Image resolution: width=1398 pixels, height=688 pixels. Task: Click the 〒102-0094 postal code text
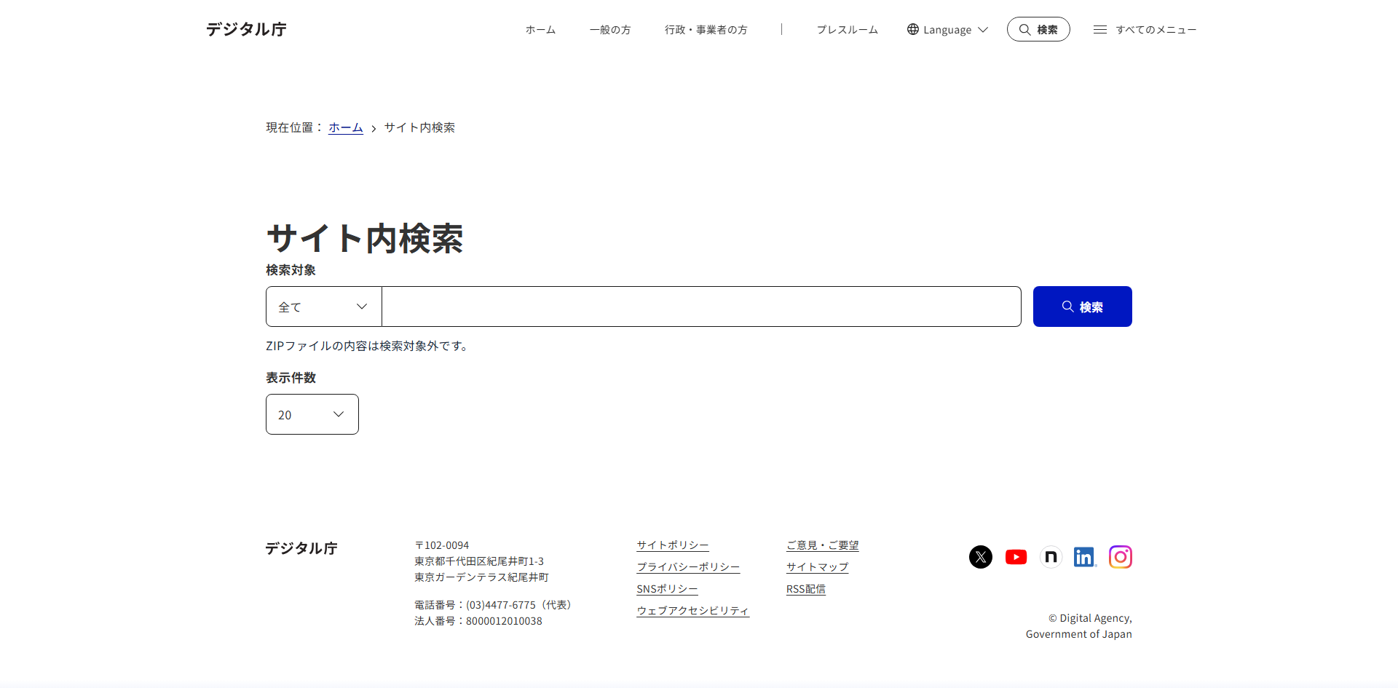(442, 545)
